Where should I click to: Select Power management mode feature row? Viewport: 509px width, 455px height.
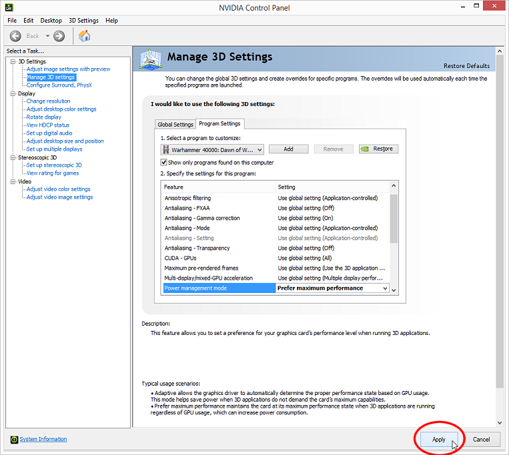(x=219, y=288)
